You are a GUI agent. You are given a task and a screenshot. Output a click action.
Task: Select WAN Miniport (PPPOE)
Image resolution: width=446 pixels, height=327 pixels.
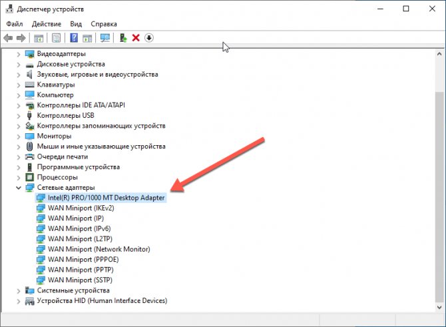click(x=83, y=259)
